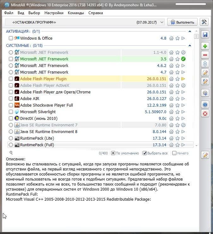Check Adobe AIR checkbox

11,99
